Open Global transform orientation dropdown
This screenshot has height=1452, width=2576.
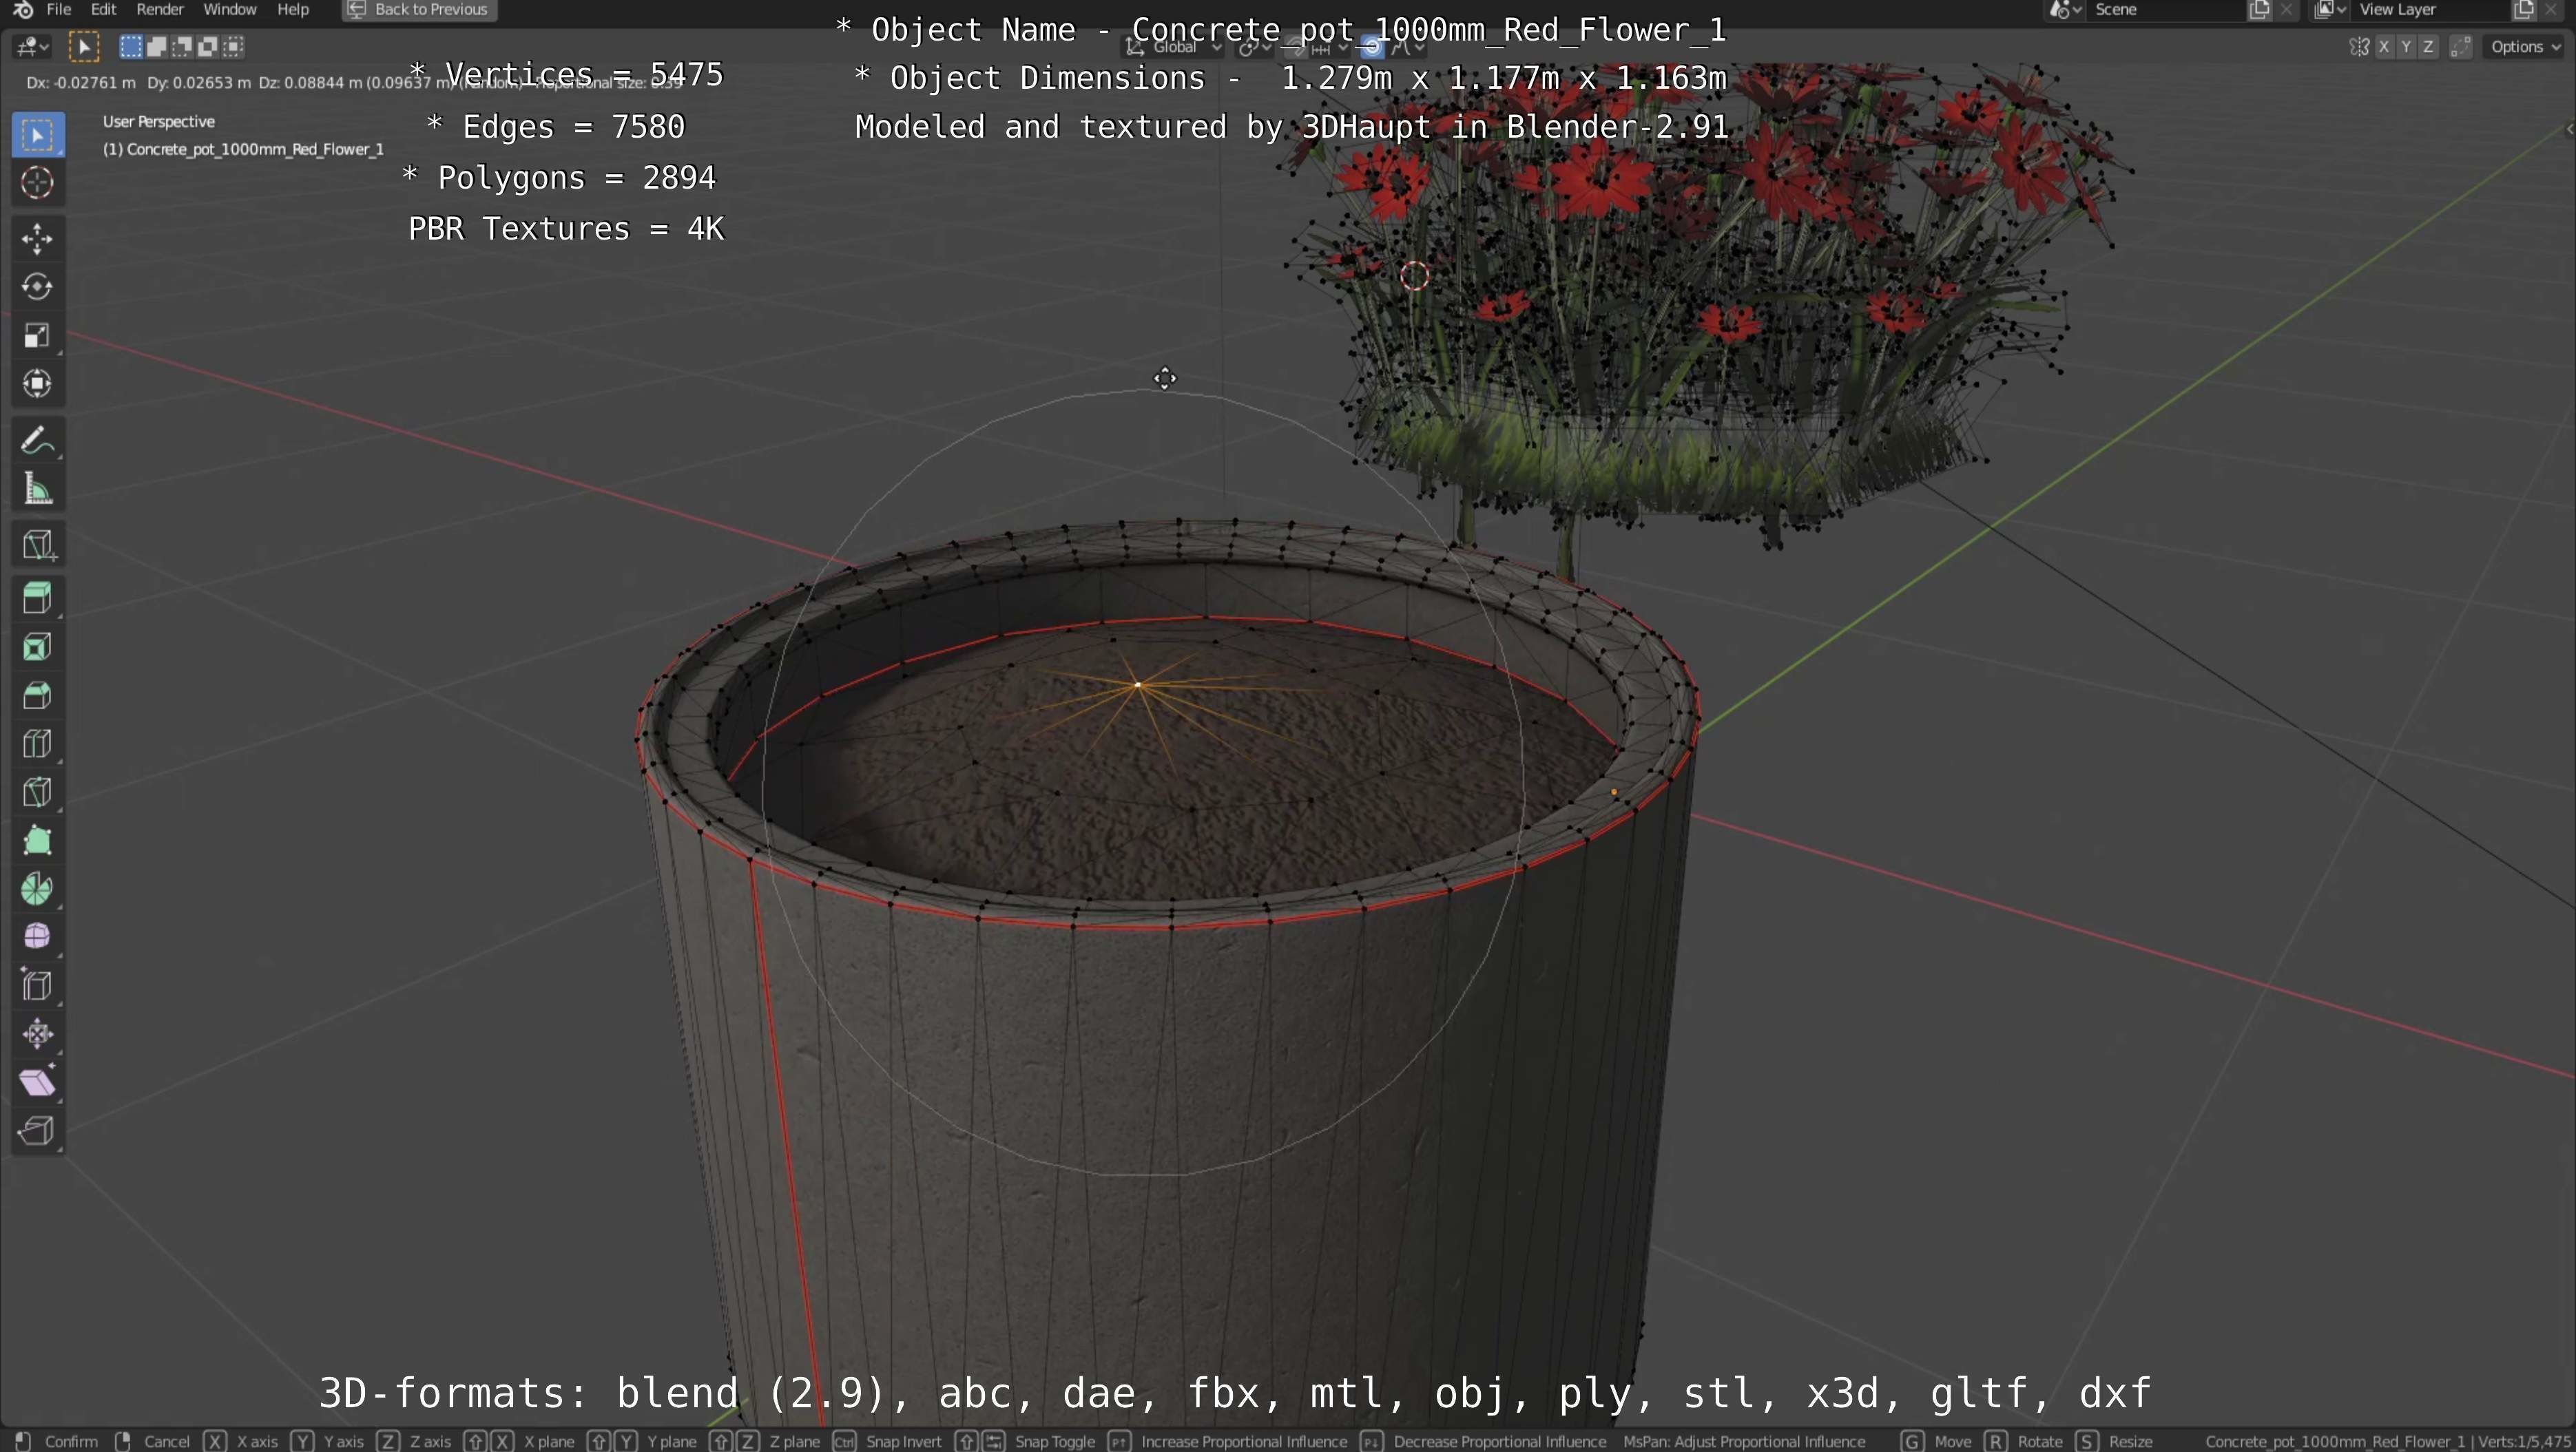click(x=1174, y=47)
